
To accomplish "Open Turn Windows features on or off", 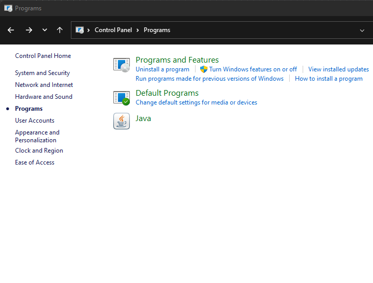I will point(253,69).
